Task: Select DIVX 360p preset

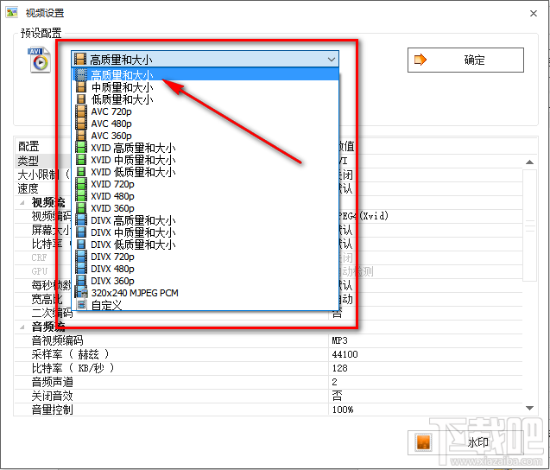Action: [x=205, y=281]
